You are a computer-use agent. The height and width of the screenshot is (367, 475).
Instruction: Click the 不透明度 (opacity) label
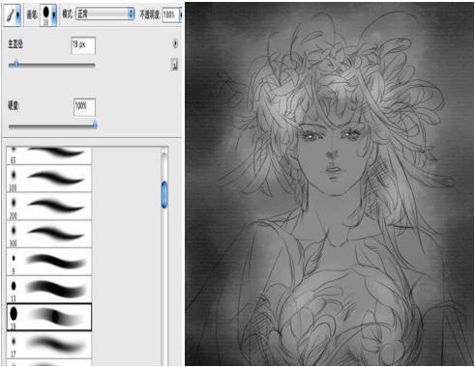[x=150, y=14]
